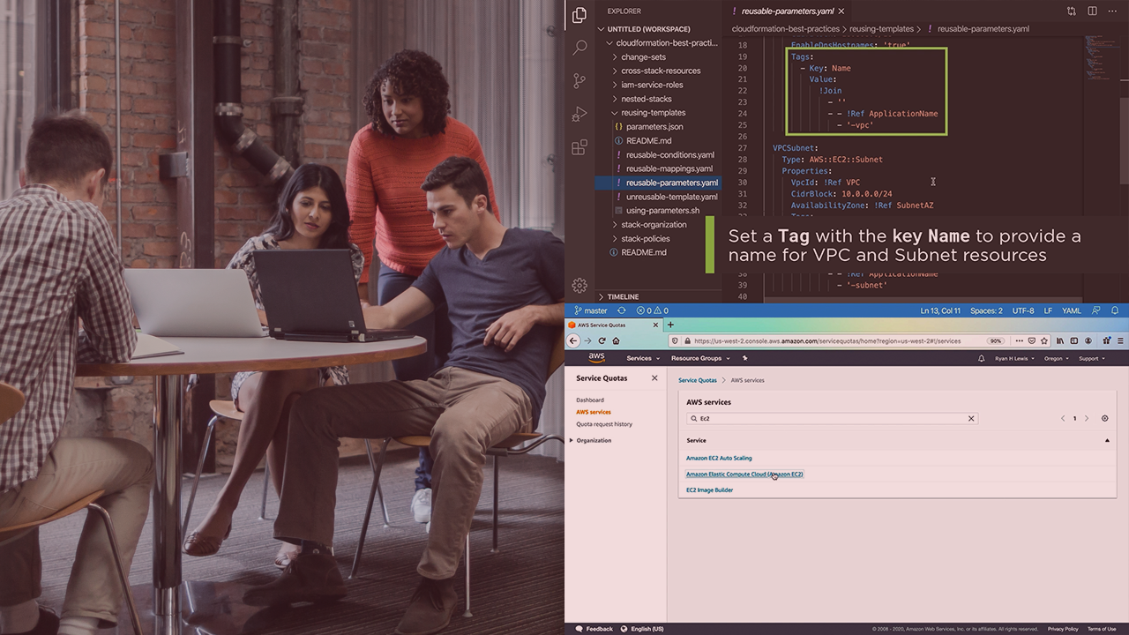The width and height of the screenshot is (1129, 635).
Task: Select the AWS Service Quotas browser tab
Action: pos(614,325)
